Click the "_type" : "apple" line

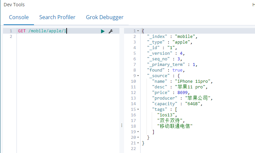[x=170, y=42]
